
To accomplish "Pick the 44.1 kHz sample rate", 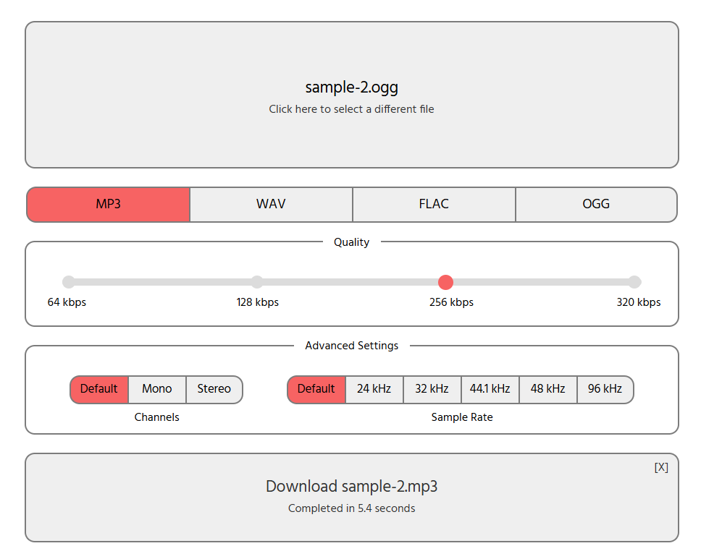I will [490, 389].
